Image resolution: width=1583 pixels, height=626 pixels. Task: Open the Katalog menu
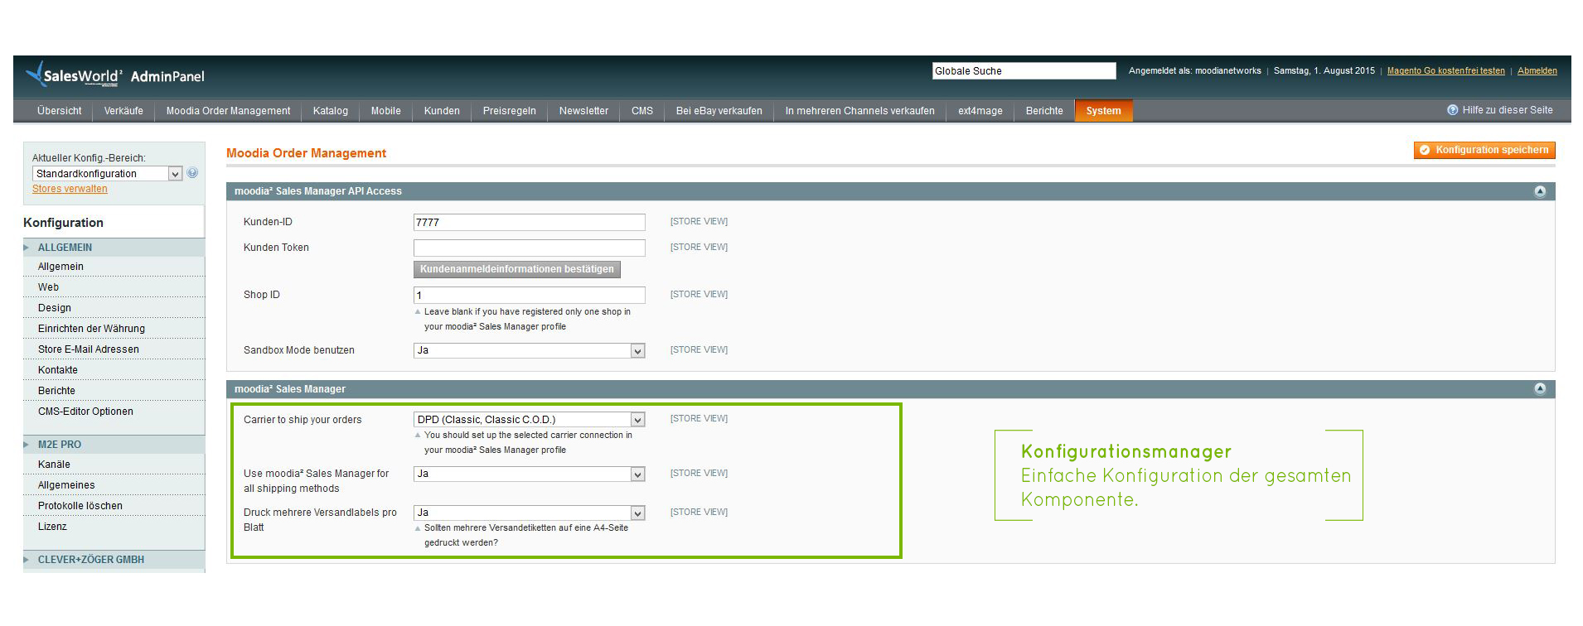point(331,111)
